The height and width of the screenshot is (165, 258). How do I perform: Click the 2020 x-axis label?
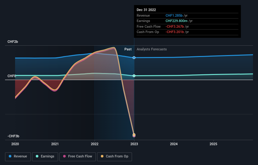15,144
